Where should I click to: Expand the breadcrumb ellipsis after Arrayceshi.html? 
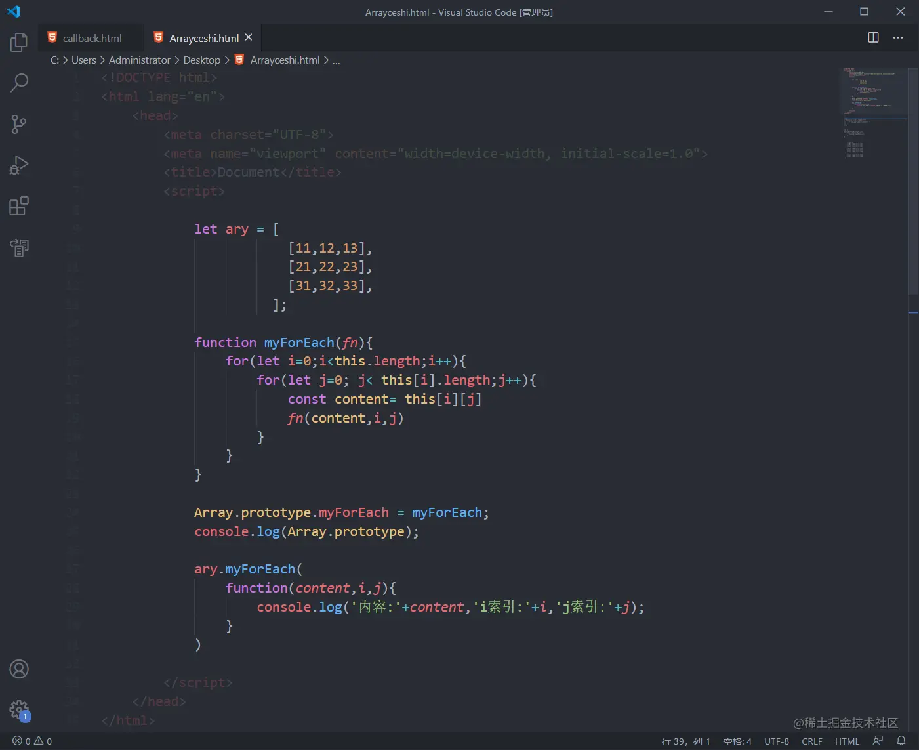(x=337, y=60)
